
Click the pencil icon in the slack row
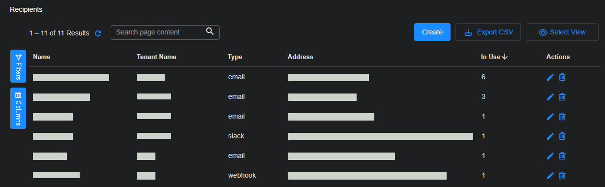[x=550, y=136]
